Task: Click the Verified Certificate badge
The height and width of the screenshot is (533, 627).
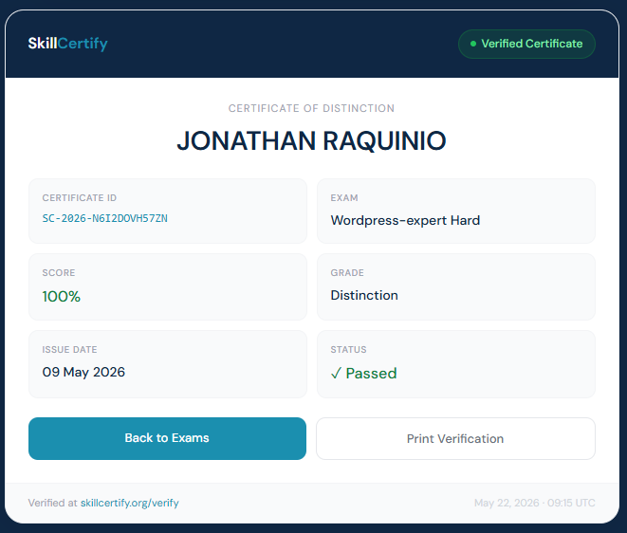Action: (526, 44)
